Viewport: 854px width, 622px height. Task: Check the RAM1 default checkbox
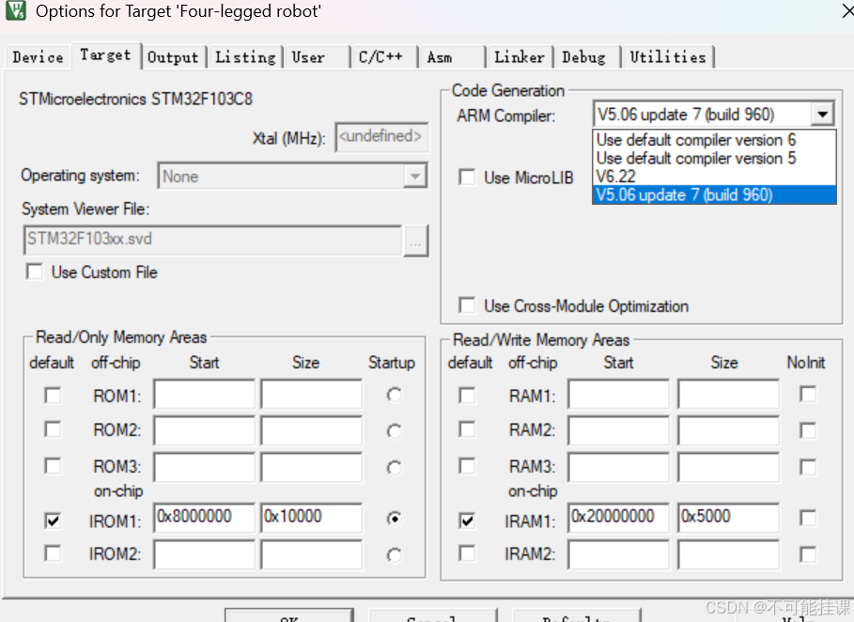[x=467, y=395]
